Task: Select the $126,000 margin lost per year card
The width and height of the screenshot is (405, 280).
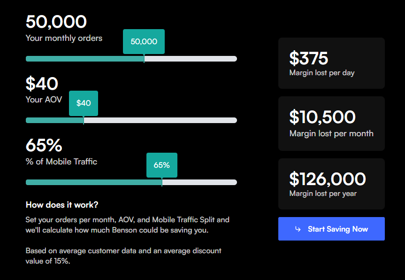Action: coord(331,184)
